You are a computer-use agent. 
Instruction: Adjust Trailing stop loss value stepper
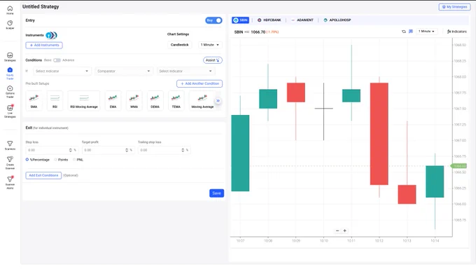point(183,150)
